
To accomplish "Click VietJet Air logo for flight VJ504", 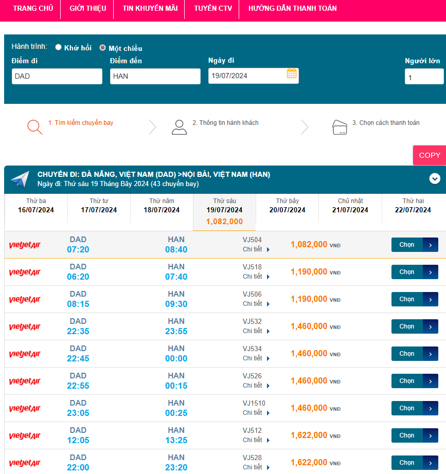I will point(25,245).
